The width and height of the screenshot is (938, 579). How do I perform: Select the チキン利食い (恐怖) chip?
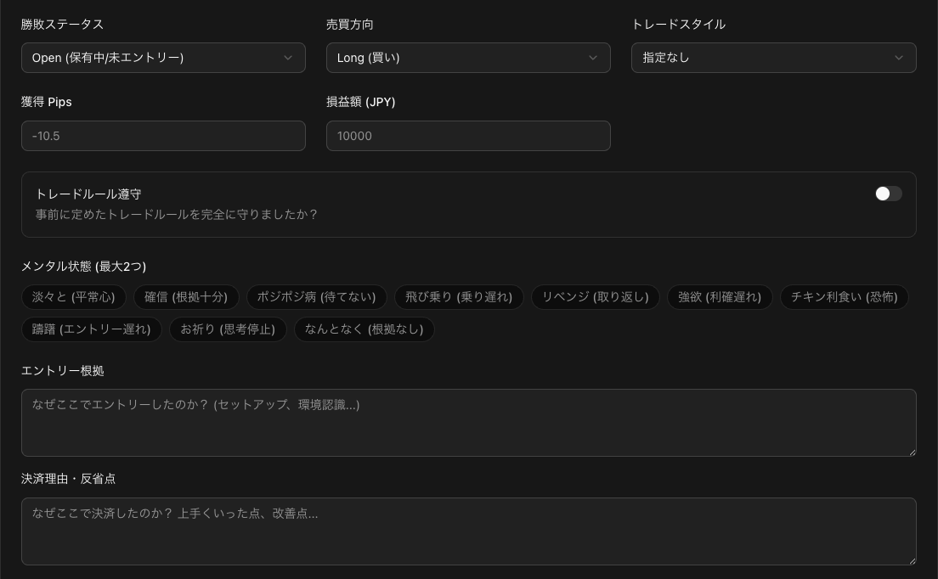click(844, 297)
